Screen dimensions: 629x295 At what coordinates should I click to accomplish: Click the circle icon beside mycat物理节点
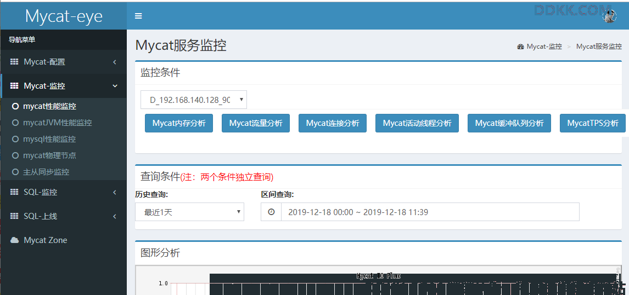[x=16, y=155]
